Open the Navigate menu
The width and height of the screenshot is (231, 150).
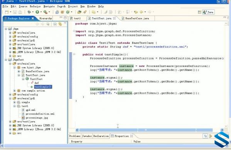[x=49, y=7]
